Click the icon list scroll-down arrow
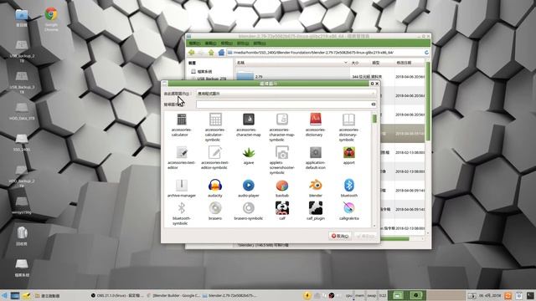The image size is (536, 301). point(374,226)
